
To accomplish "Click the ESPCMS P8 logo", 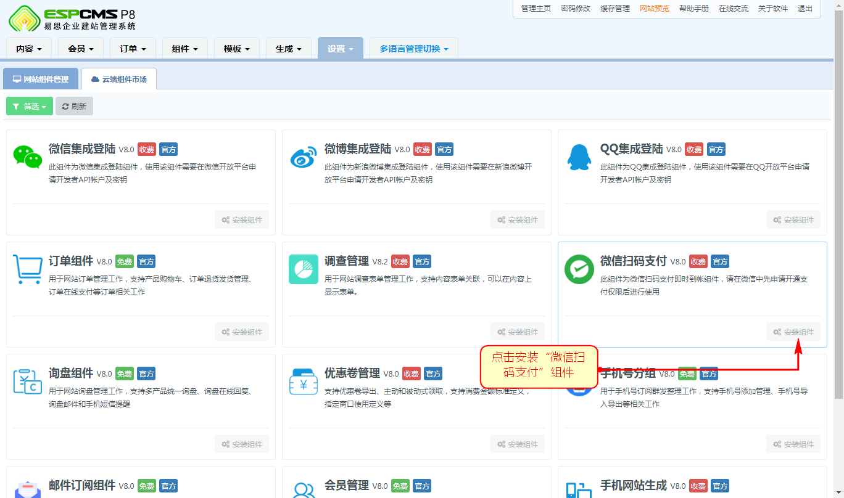I will click(x=72, y=18).
